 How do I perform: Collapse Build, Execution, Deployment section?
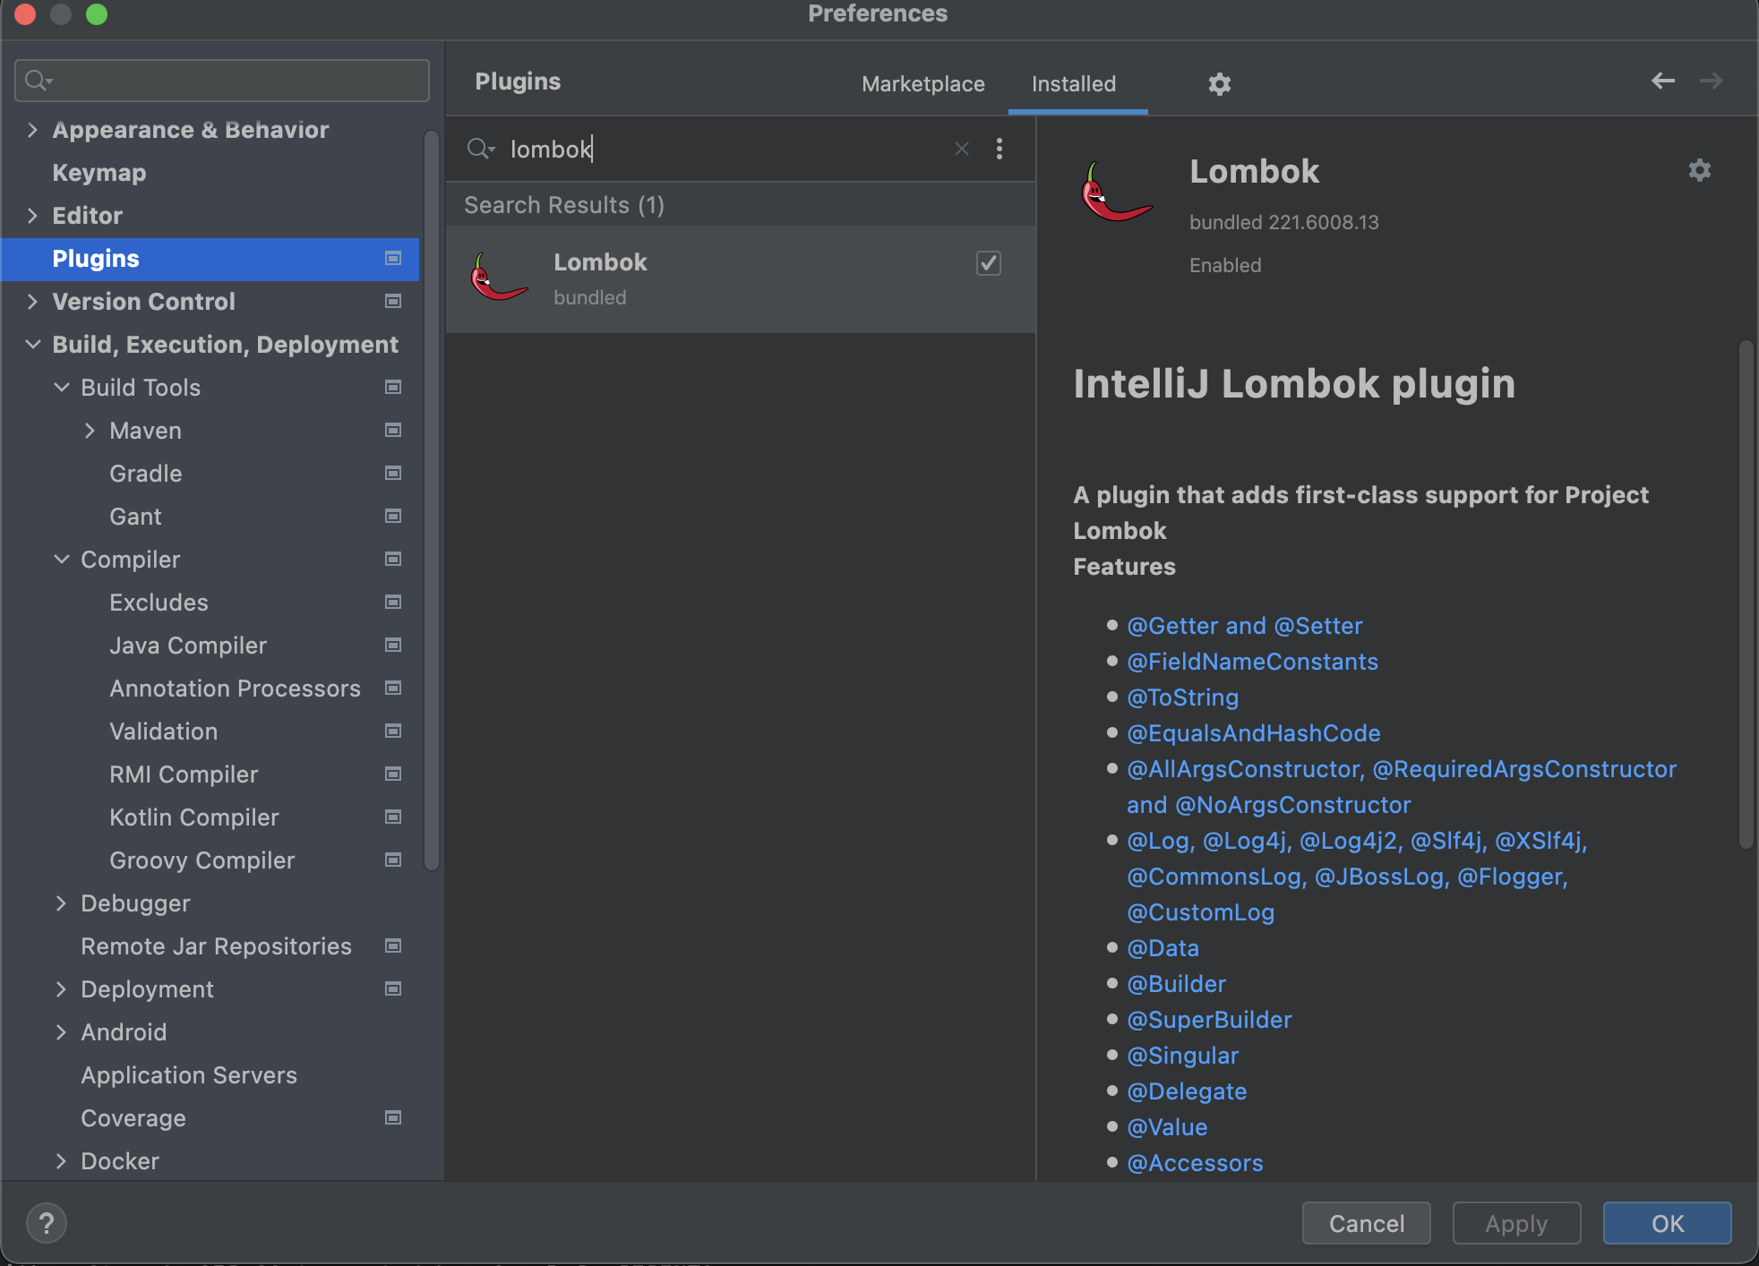point(32,345)
